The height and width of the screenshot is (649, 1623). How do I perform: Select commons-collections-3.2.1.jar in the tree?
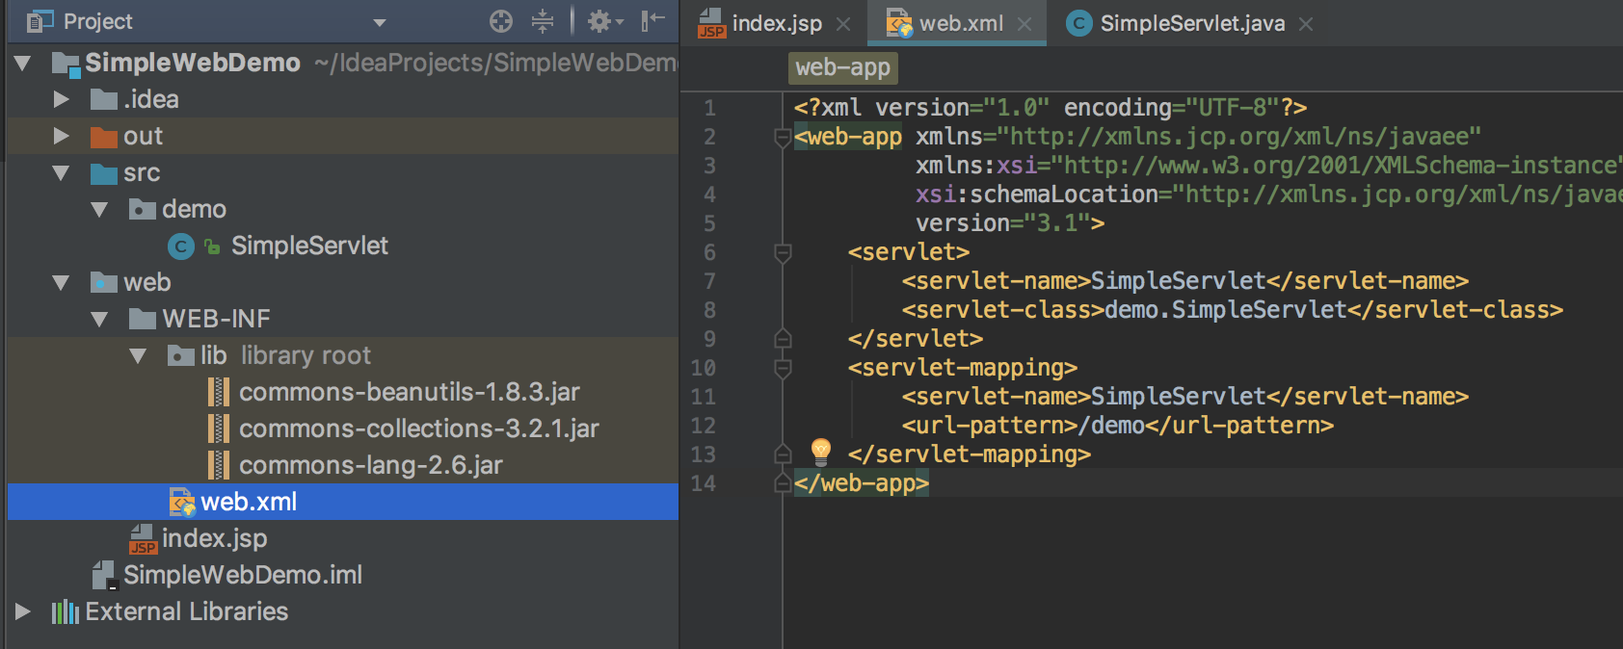(419, 428)
